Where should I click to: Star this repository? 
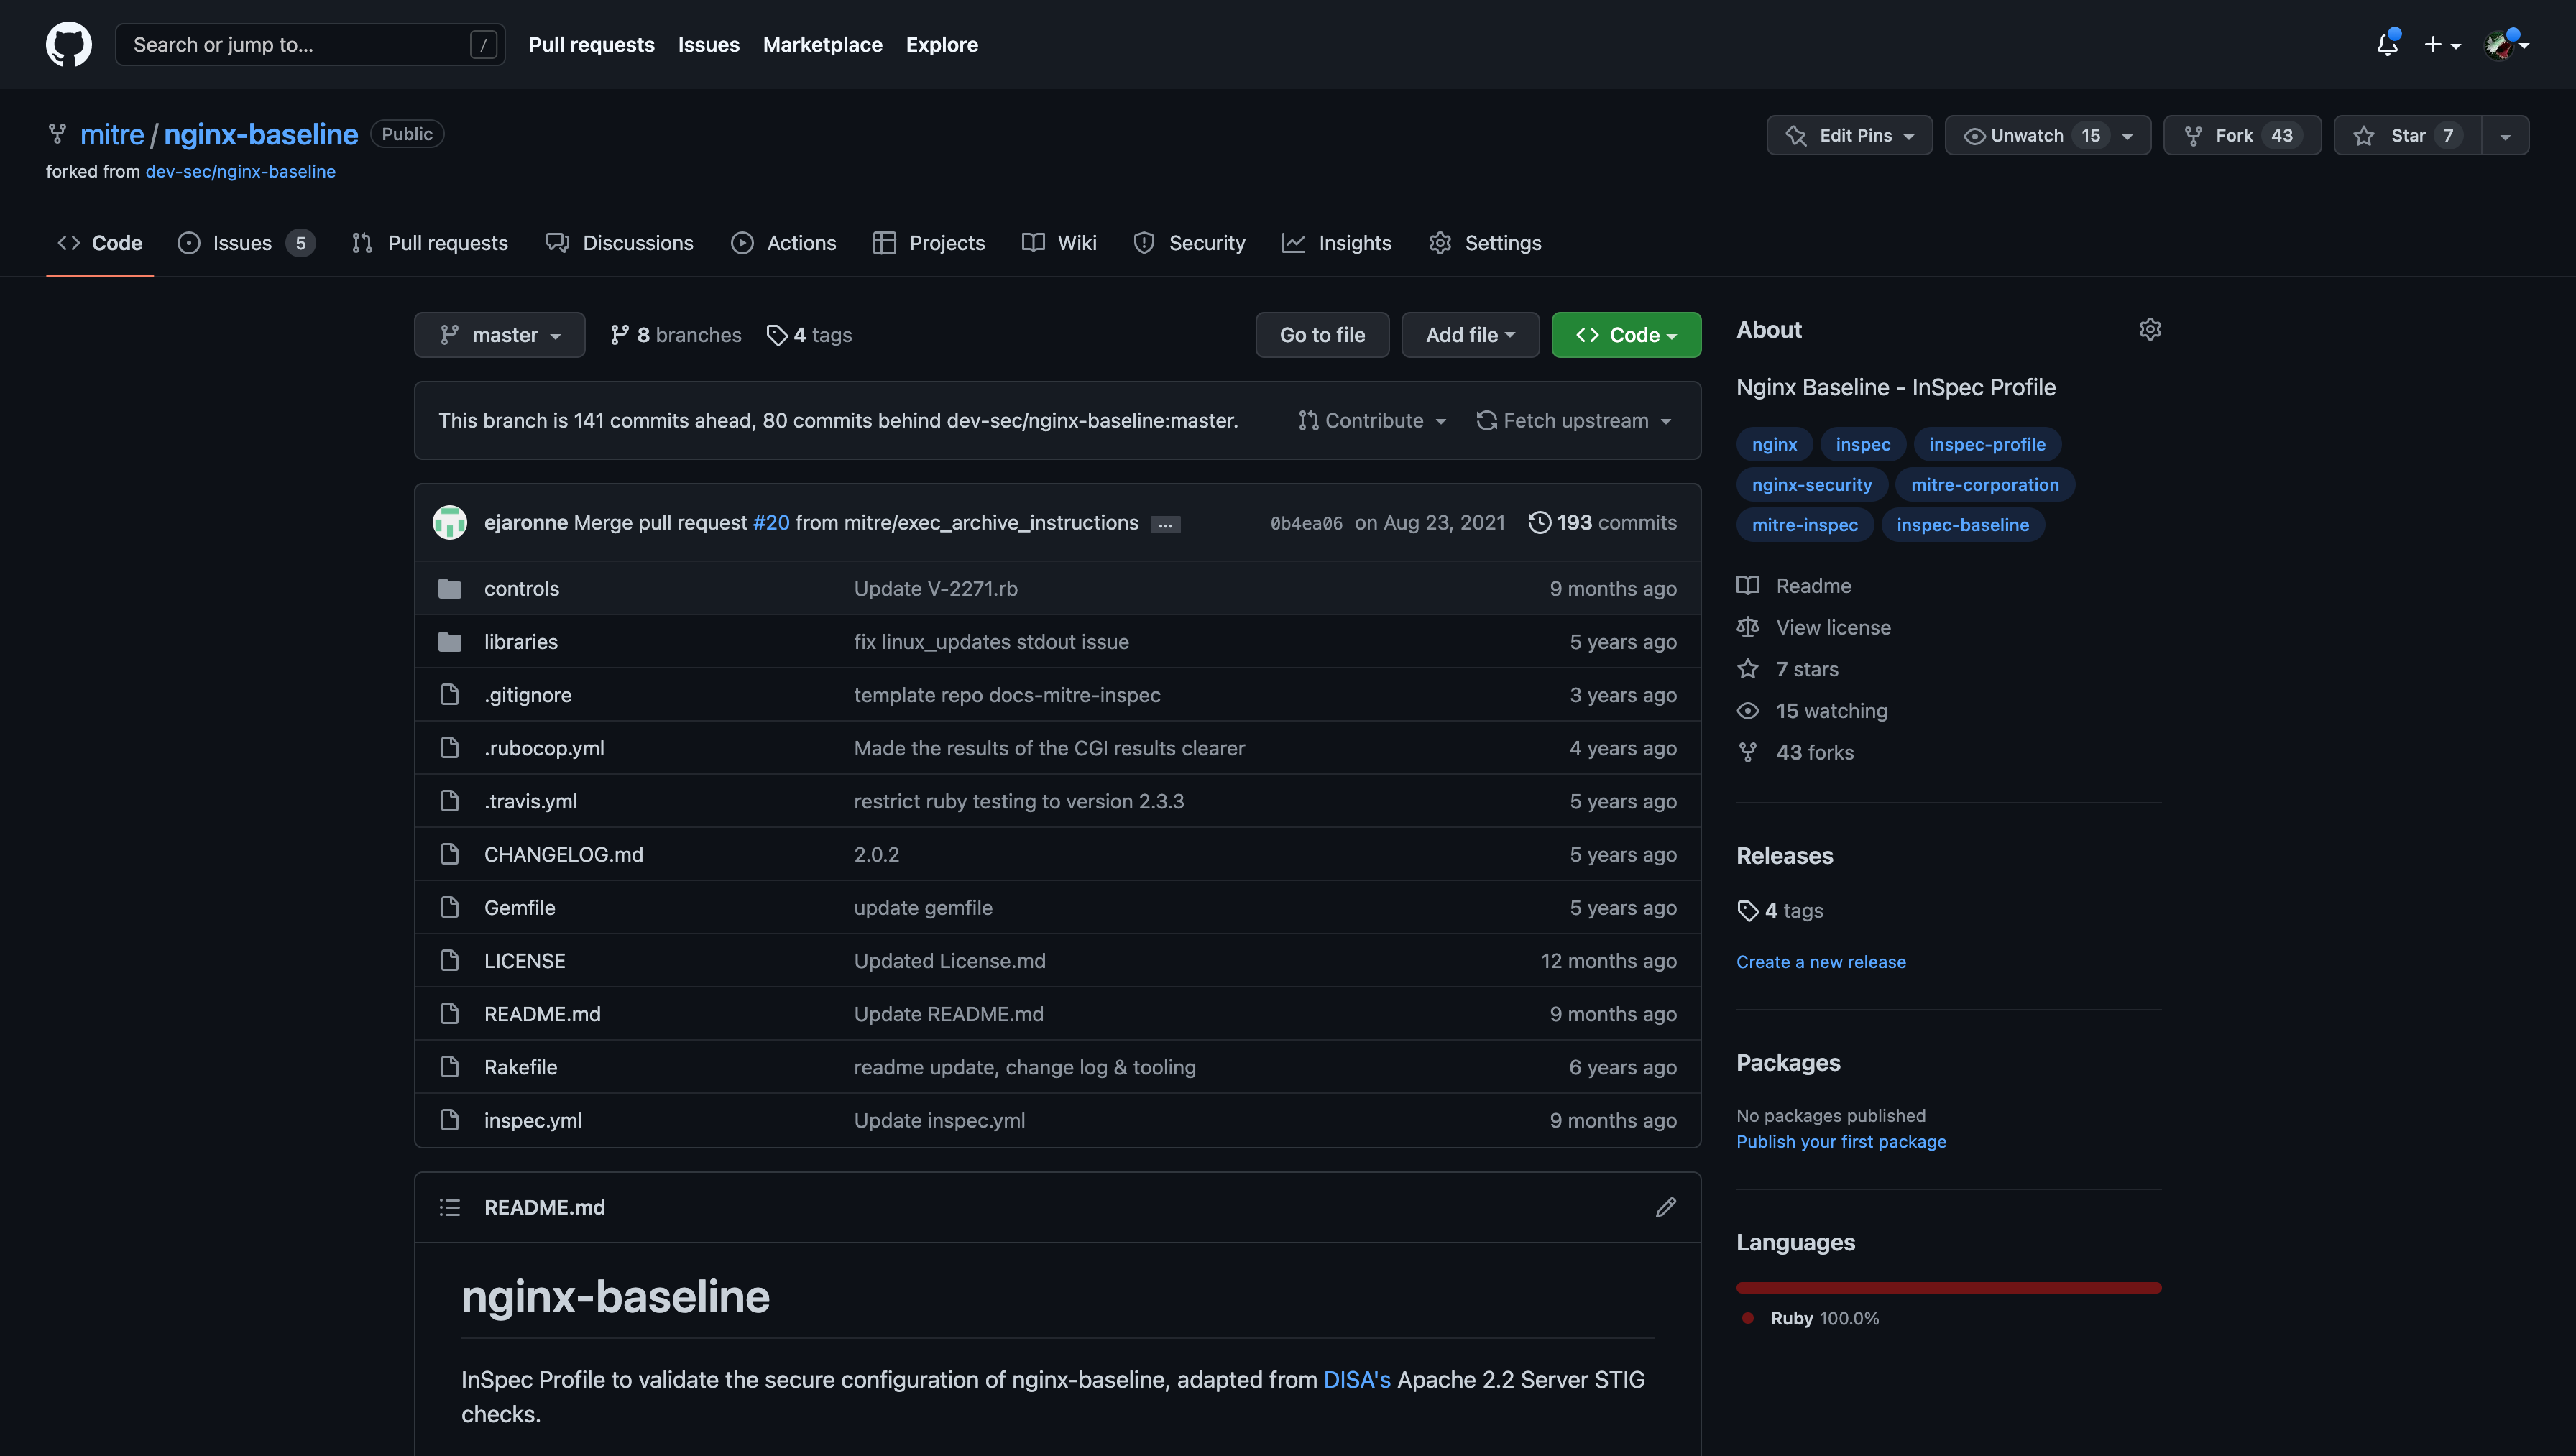click(x=2407, y=135)
